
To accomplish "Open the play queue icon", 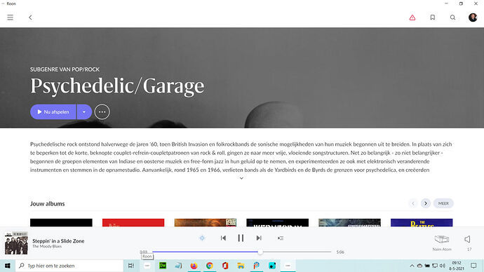I will tap(281, 238).
